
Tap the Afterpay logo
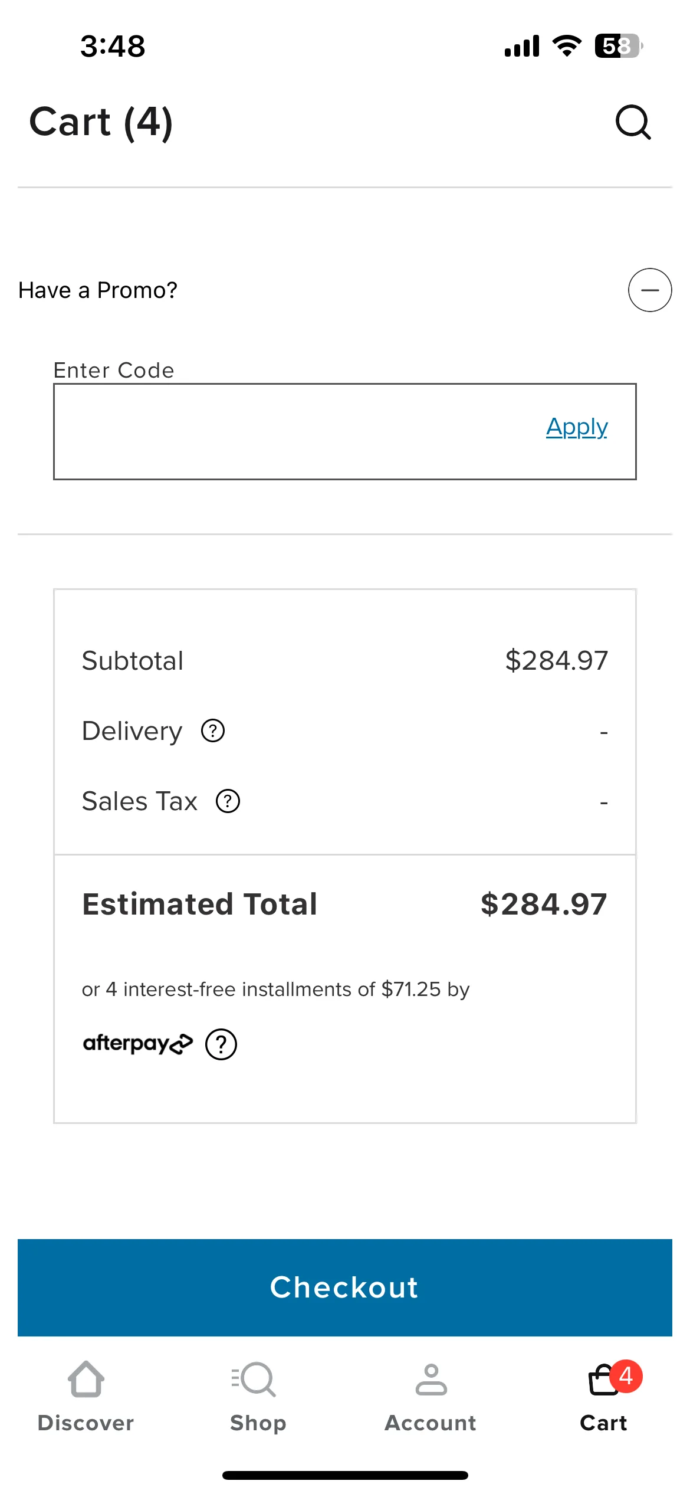coord(138,1043)
